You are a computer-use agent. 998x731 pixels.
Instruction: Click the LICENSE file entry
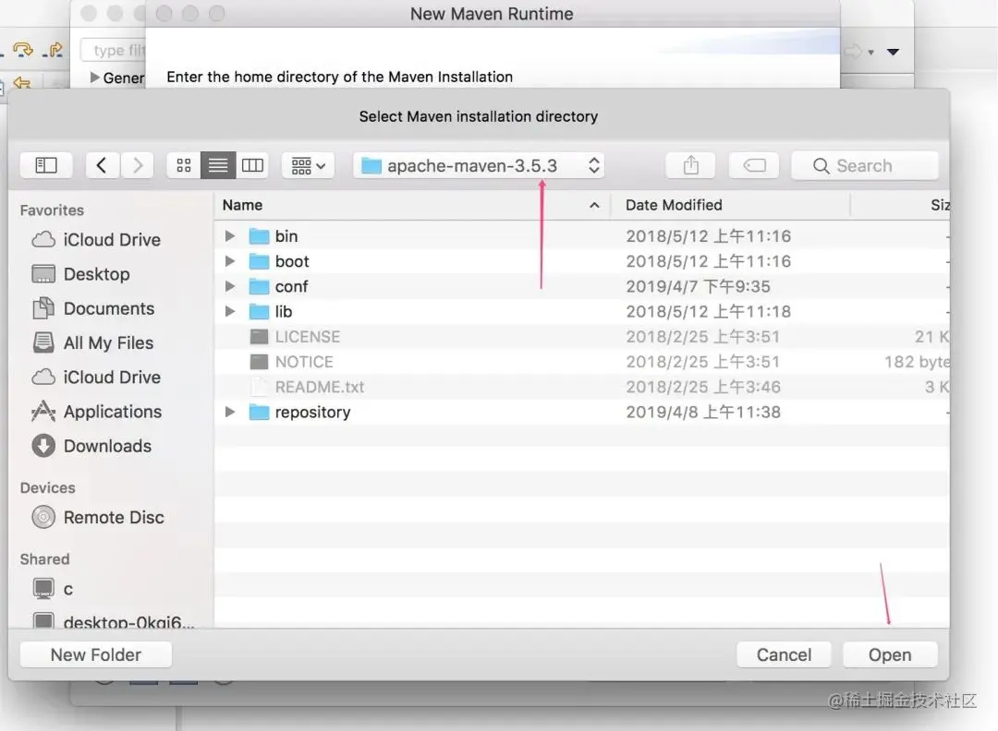tap(308, 337)
